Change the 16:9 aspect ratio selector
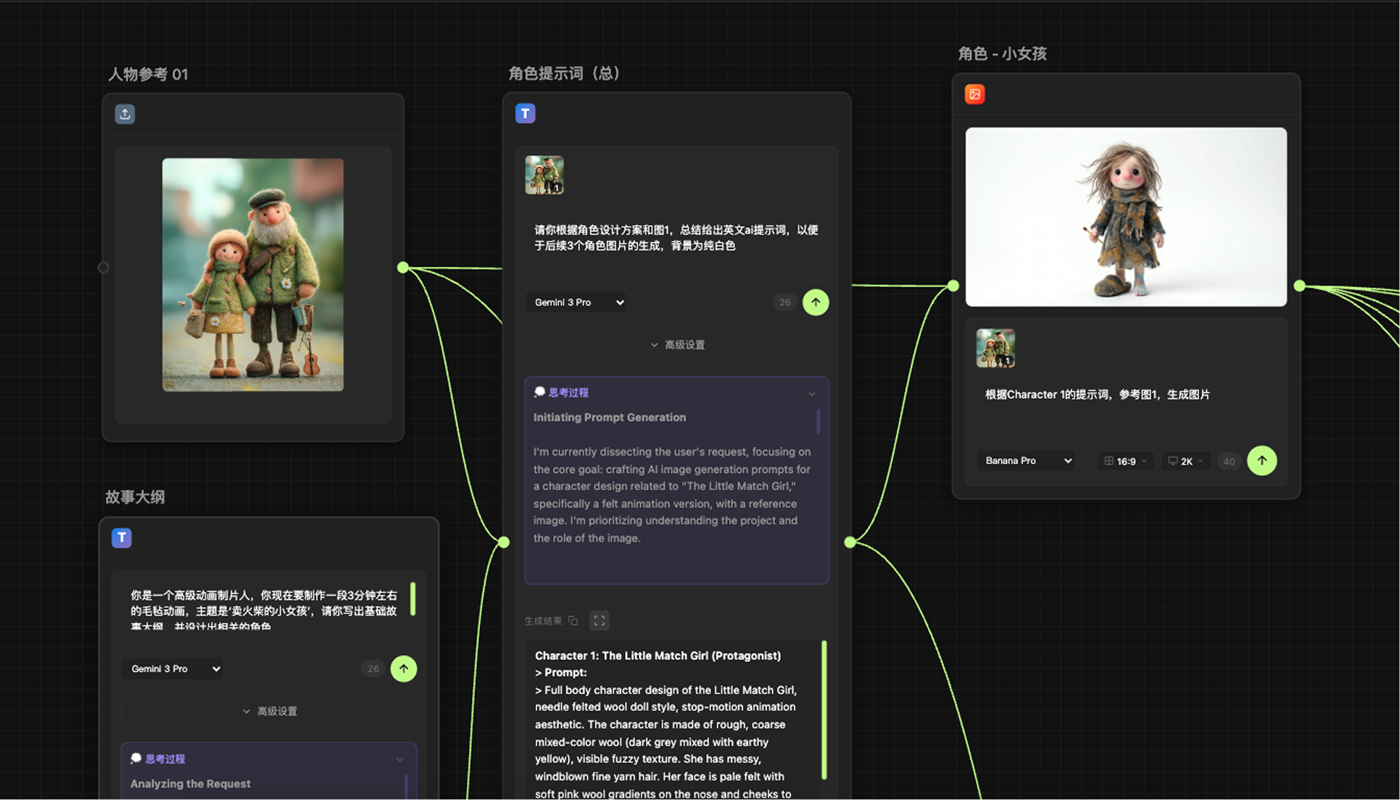The width and height of the screenshot is (1400, 800). tap(1125, 461)
